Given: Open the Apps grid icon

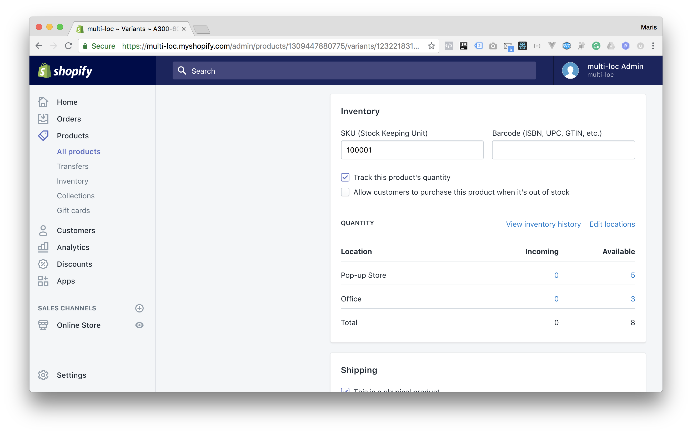Looking at the screenshot, I should pyautogui.click(x=43, y=281).
